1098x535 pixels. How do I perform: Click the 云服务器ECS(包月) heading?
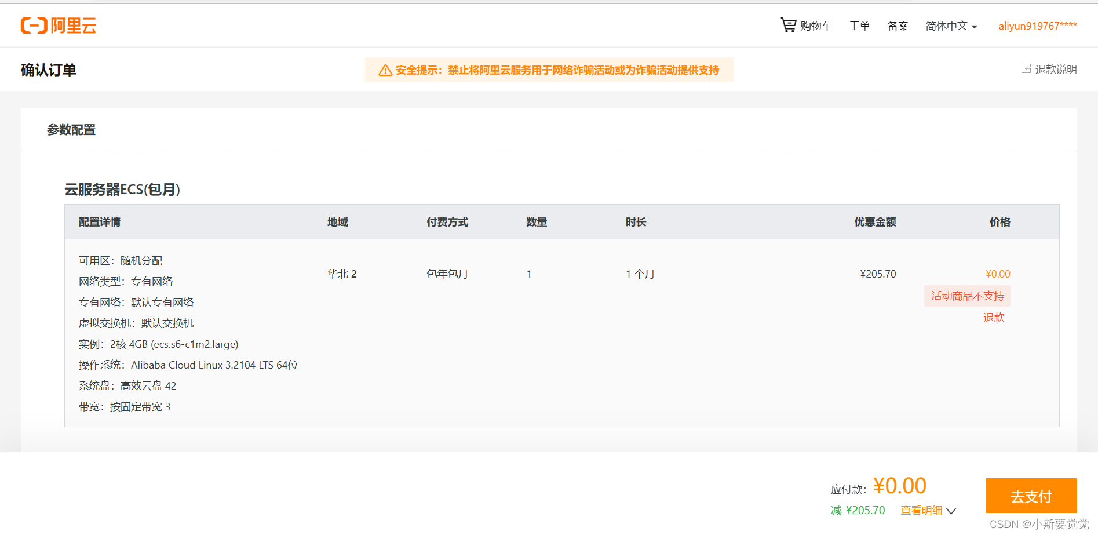coord(122,190)
